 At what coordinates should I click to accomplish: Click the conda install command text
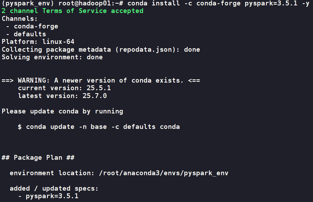[x=218, y=4]
